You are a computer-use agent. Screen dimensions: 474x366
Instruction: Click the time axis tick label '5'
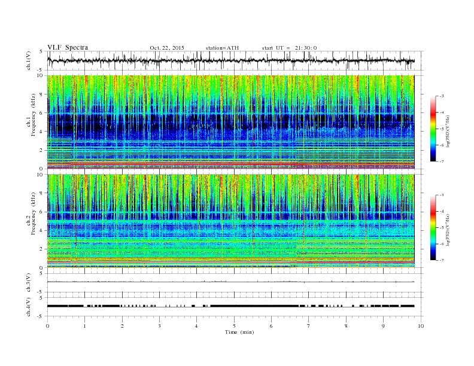click(x=234, y=326)
